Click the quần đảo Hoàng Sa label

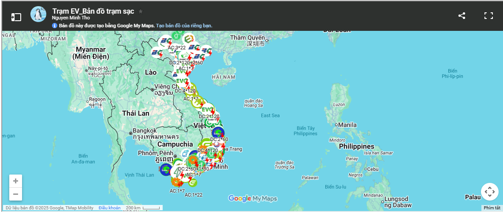tap(253, 103)
